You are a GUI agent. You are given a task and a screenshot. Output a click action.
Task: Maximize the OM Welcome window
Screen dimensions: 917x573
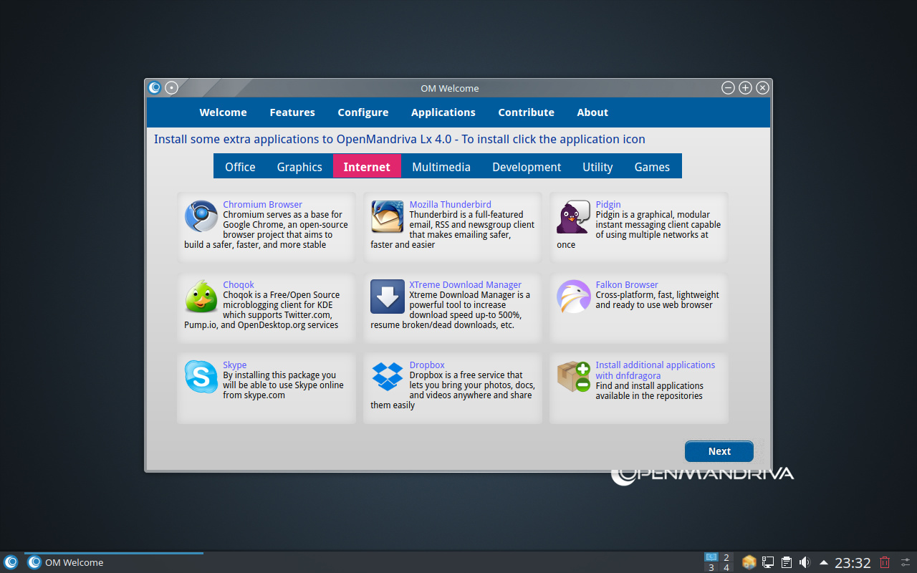coord(745,88)
